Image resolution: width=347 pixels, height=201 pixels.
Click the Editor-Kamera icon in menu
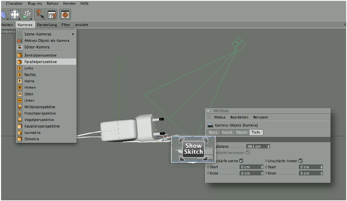click(x=20, y=47)
